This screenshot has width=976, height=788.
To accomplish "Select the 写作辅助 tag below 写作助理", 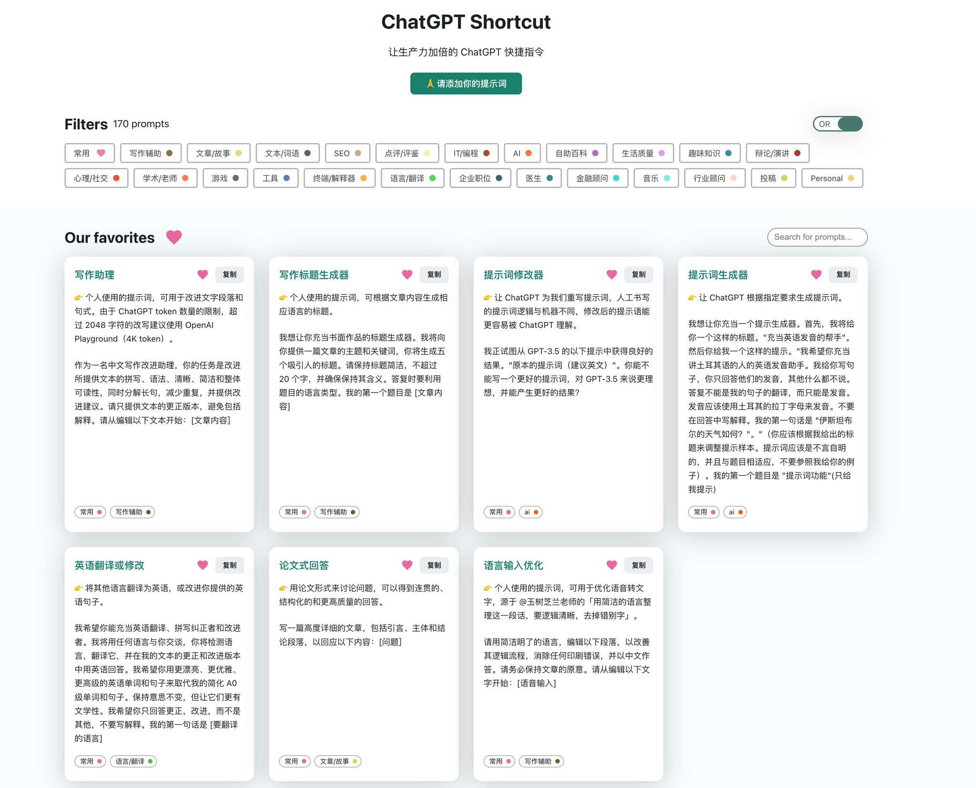I will (132, 512).
